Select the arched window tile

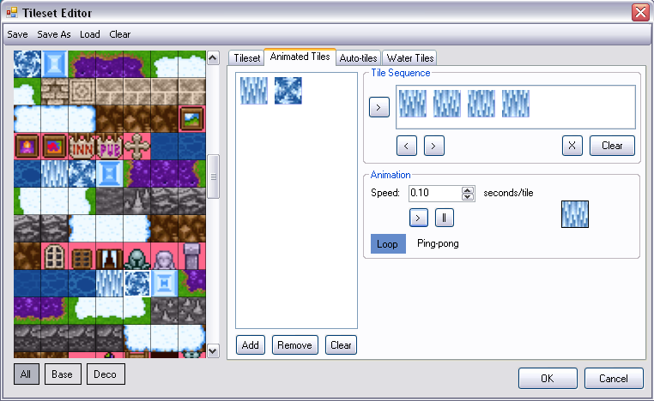pyautogui.click(x=55, y=256)
